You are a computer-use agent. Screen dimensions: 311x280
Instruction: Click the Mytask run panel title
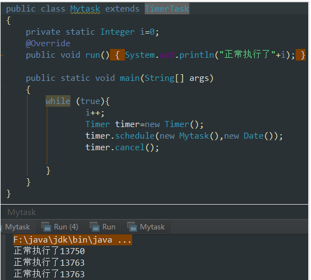[21, 212]
